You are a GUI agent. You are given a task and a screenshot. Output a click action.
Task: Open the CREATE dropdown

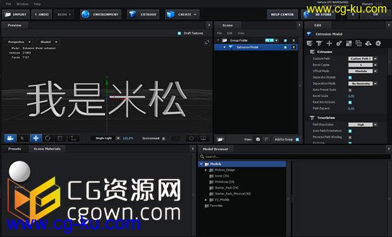click(x=182, y=14)
